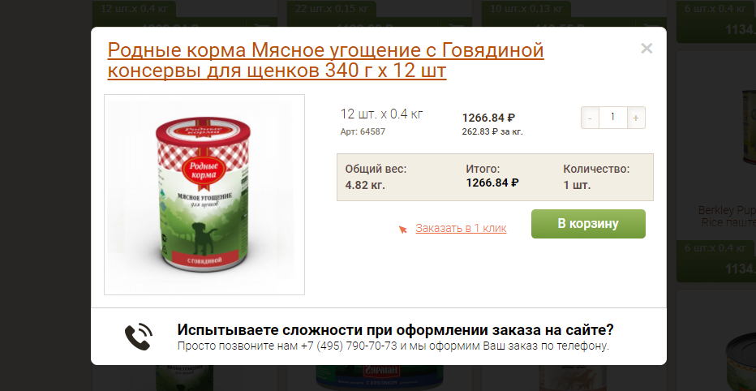The image size is (756, 391).
Task: Click the Родные корма can product image
Action: click(204, 195)
